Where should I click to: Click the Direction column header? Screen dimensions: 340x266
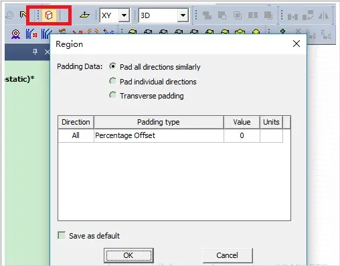pyautogui.click(x=76, y=122)
